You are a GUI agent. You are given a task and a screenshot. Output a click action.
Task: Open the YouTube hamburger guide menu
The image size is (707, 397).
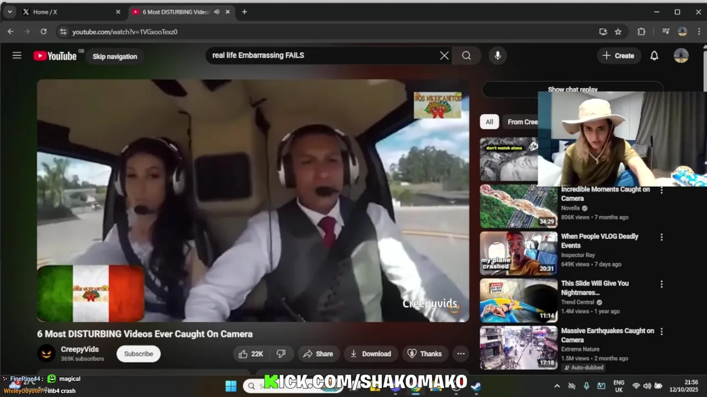tap(17, 55)
